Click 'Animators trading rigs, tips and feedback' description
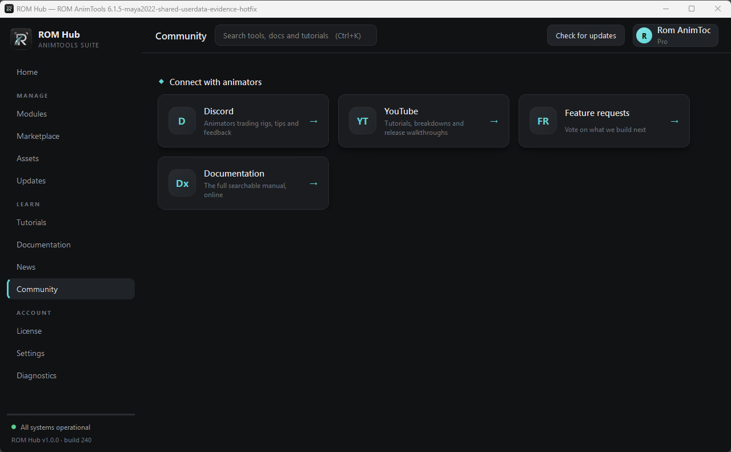Viewport: 731px width, 452px height. [x=251, y=128]
